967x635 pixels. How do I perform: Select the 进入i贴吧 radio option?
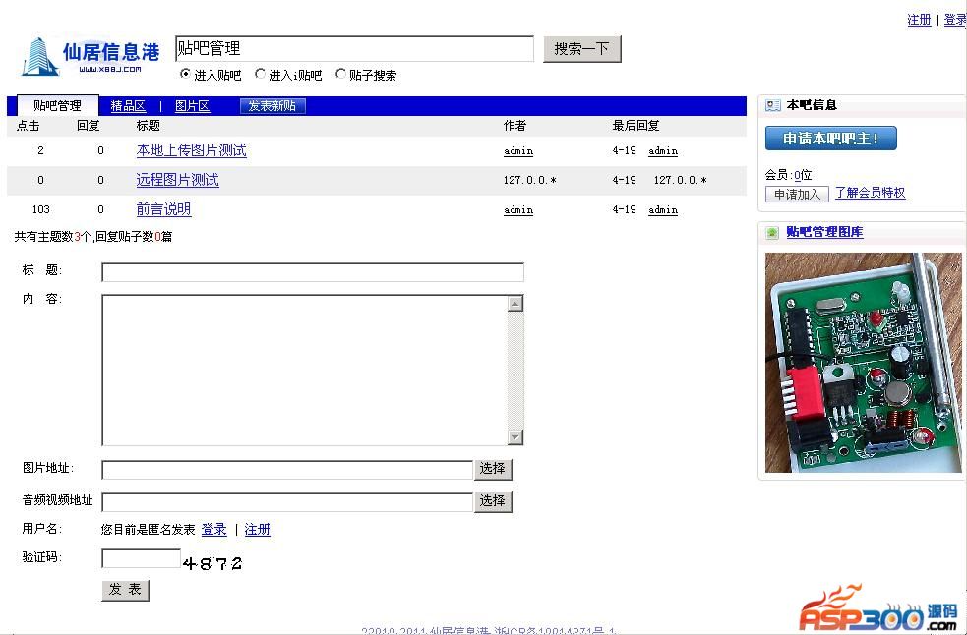261,74
